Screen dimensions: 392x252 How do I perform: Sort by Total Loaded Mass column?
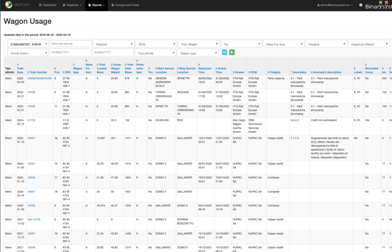(x=101, y=68)
